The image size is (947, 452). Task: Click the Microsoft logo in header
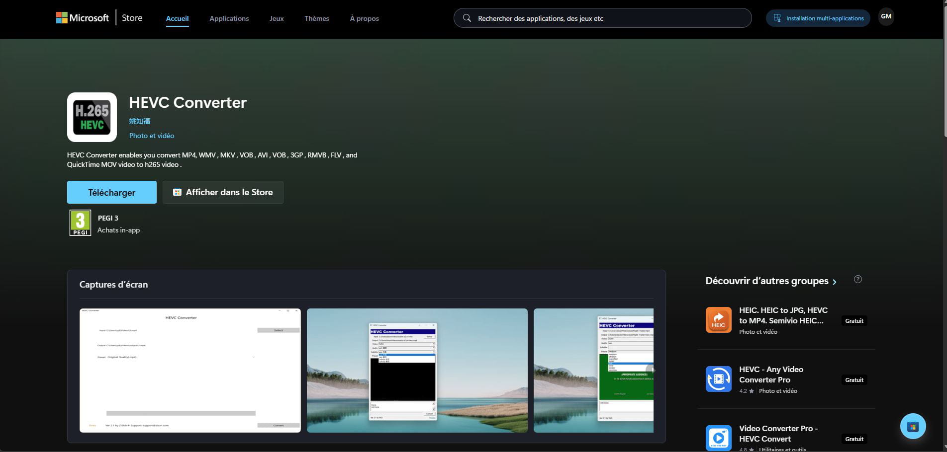point(83,18)
